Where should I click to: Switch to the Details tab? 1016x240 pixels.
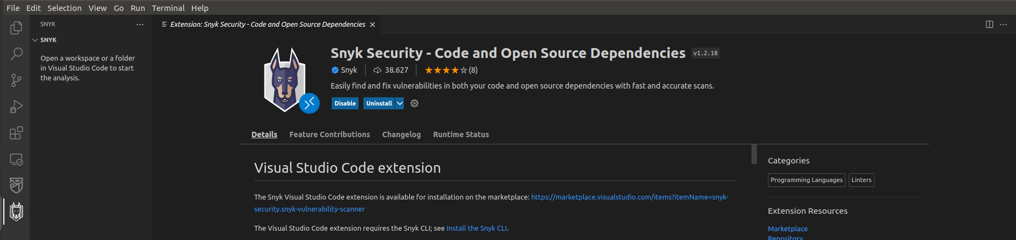(265, 134)
